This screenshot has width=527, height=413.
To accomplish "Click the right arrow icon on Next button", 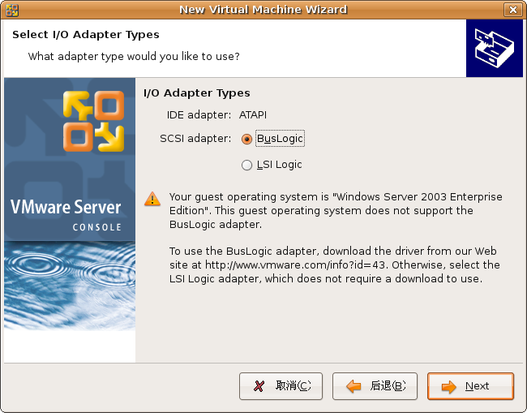I will (448, 386).
